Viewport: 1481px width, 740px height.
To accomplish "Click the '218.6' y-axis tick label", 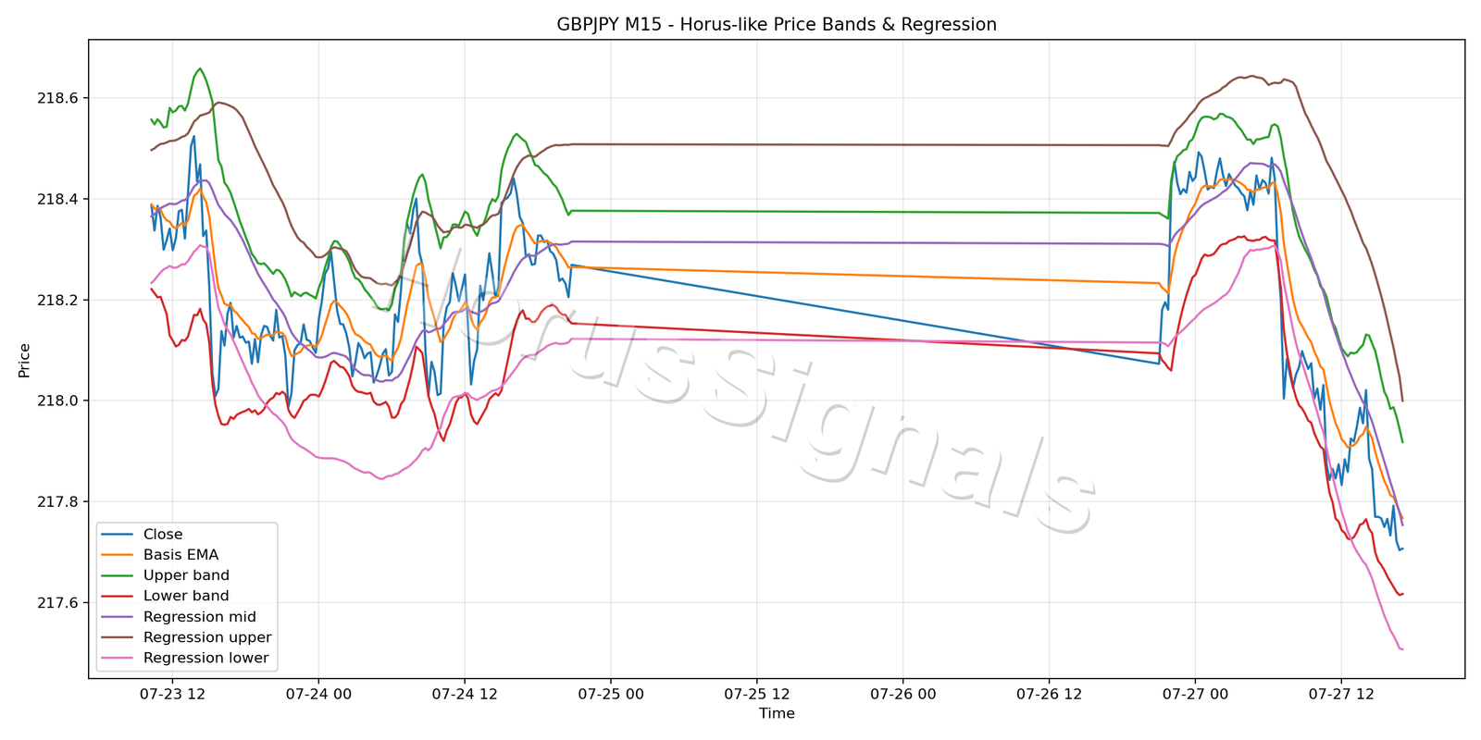I will point(58,98).
